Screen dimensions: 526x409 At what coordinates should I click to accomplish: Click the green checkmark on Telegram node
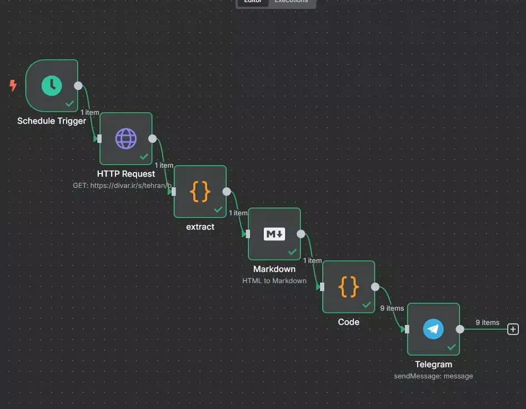(452, 347)
